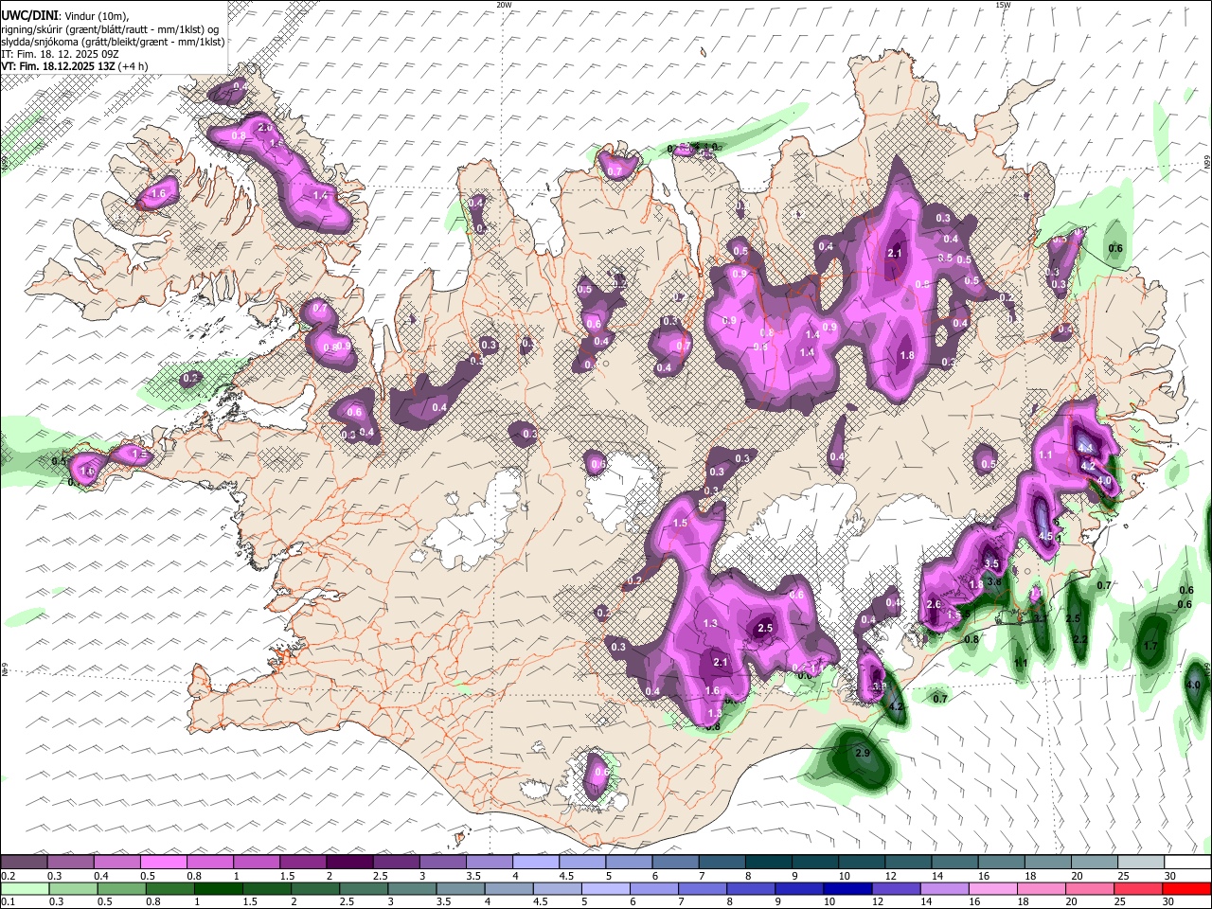Click the red swatch ending the rain scale

click(x=1187, y=888)
